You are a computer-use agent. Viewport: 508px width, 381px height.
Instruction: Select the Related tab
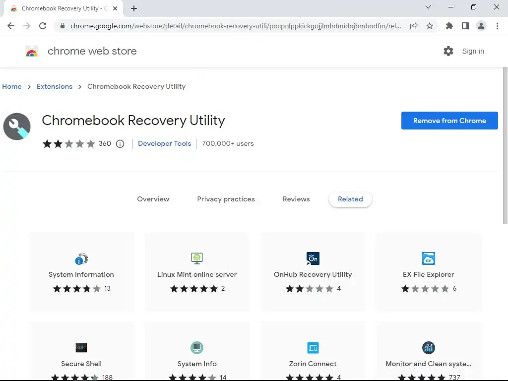(x=350, y=199)
